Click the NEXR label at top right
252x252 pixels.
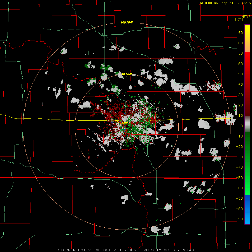pos(246,17)
